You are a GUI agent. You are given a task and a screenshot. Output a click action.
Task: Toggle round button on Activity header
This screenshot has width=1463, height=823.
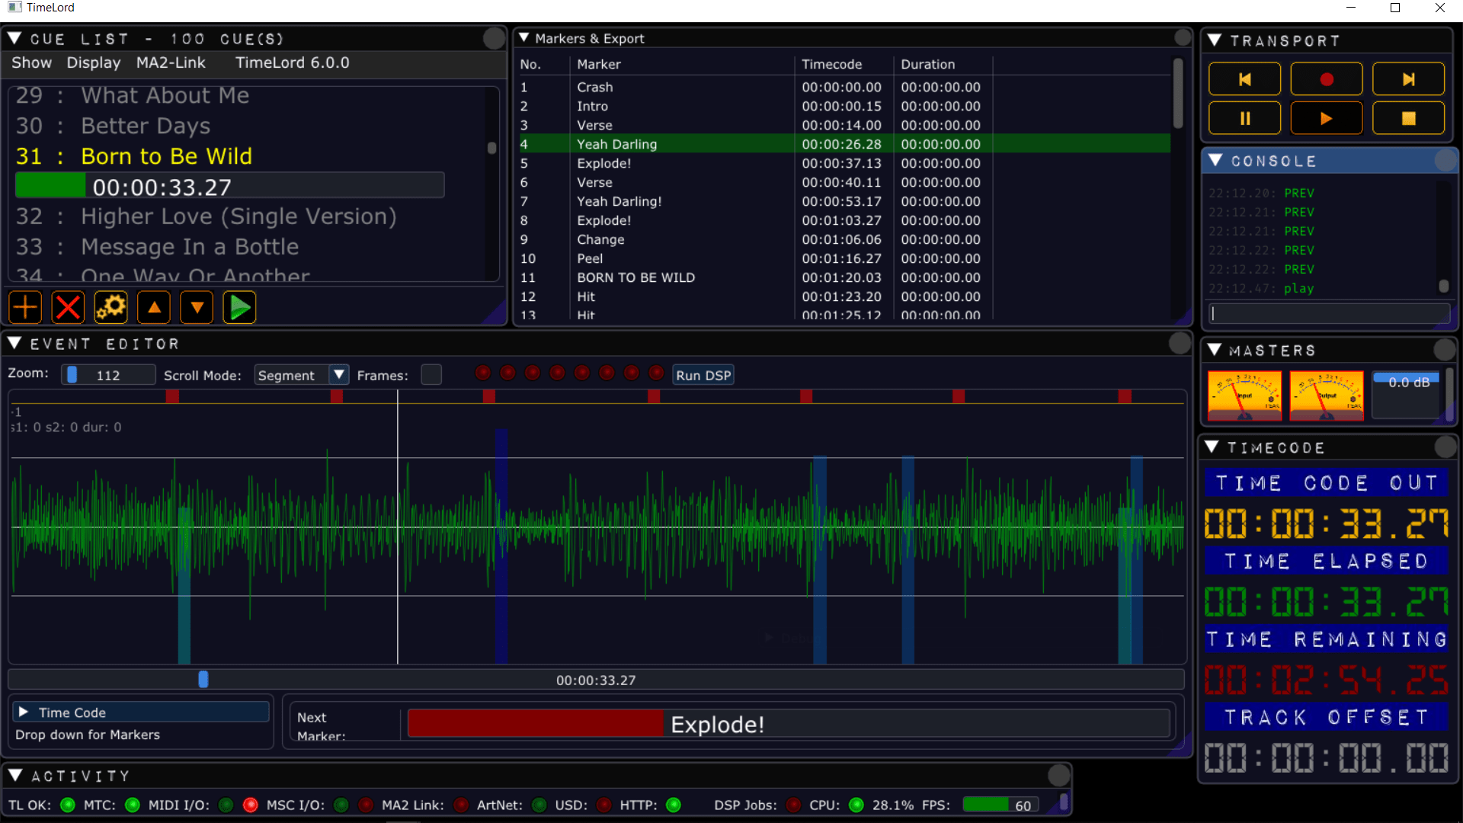tap(1058, 776)
